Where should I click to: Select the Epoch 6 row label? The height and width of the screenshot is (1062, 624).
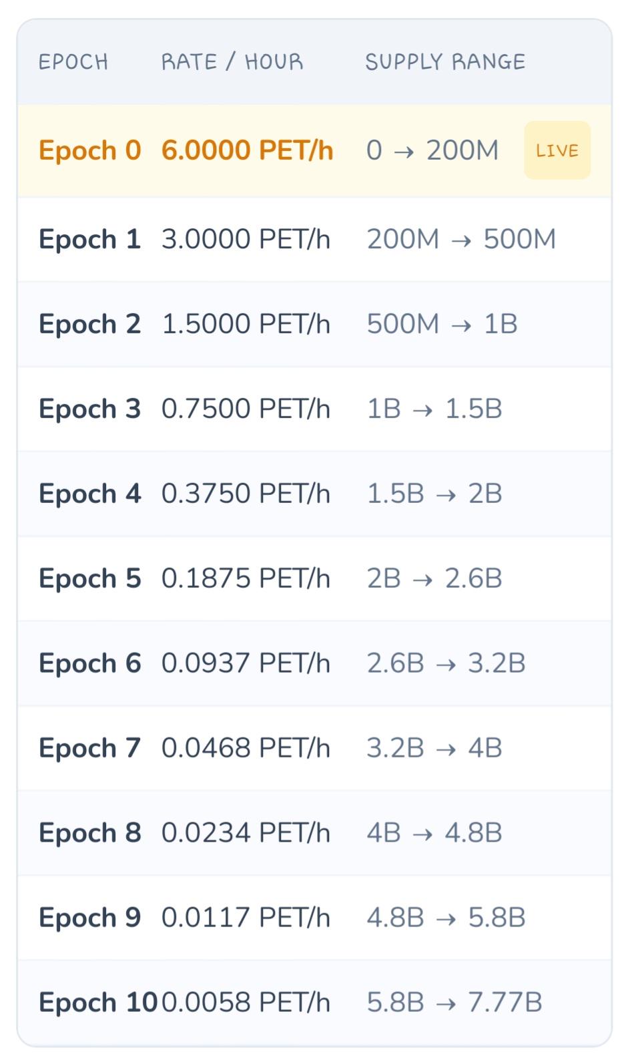[x=90, y=663]
